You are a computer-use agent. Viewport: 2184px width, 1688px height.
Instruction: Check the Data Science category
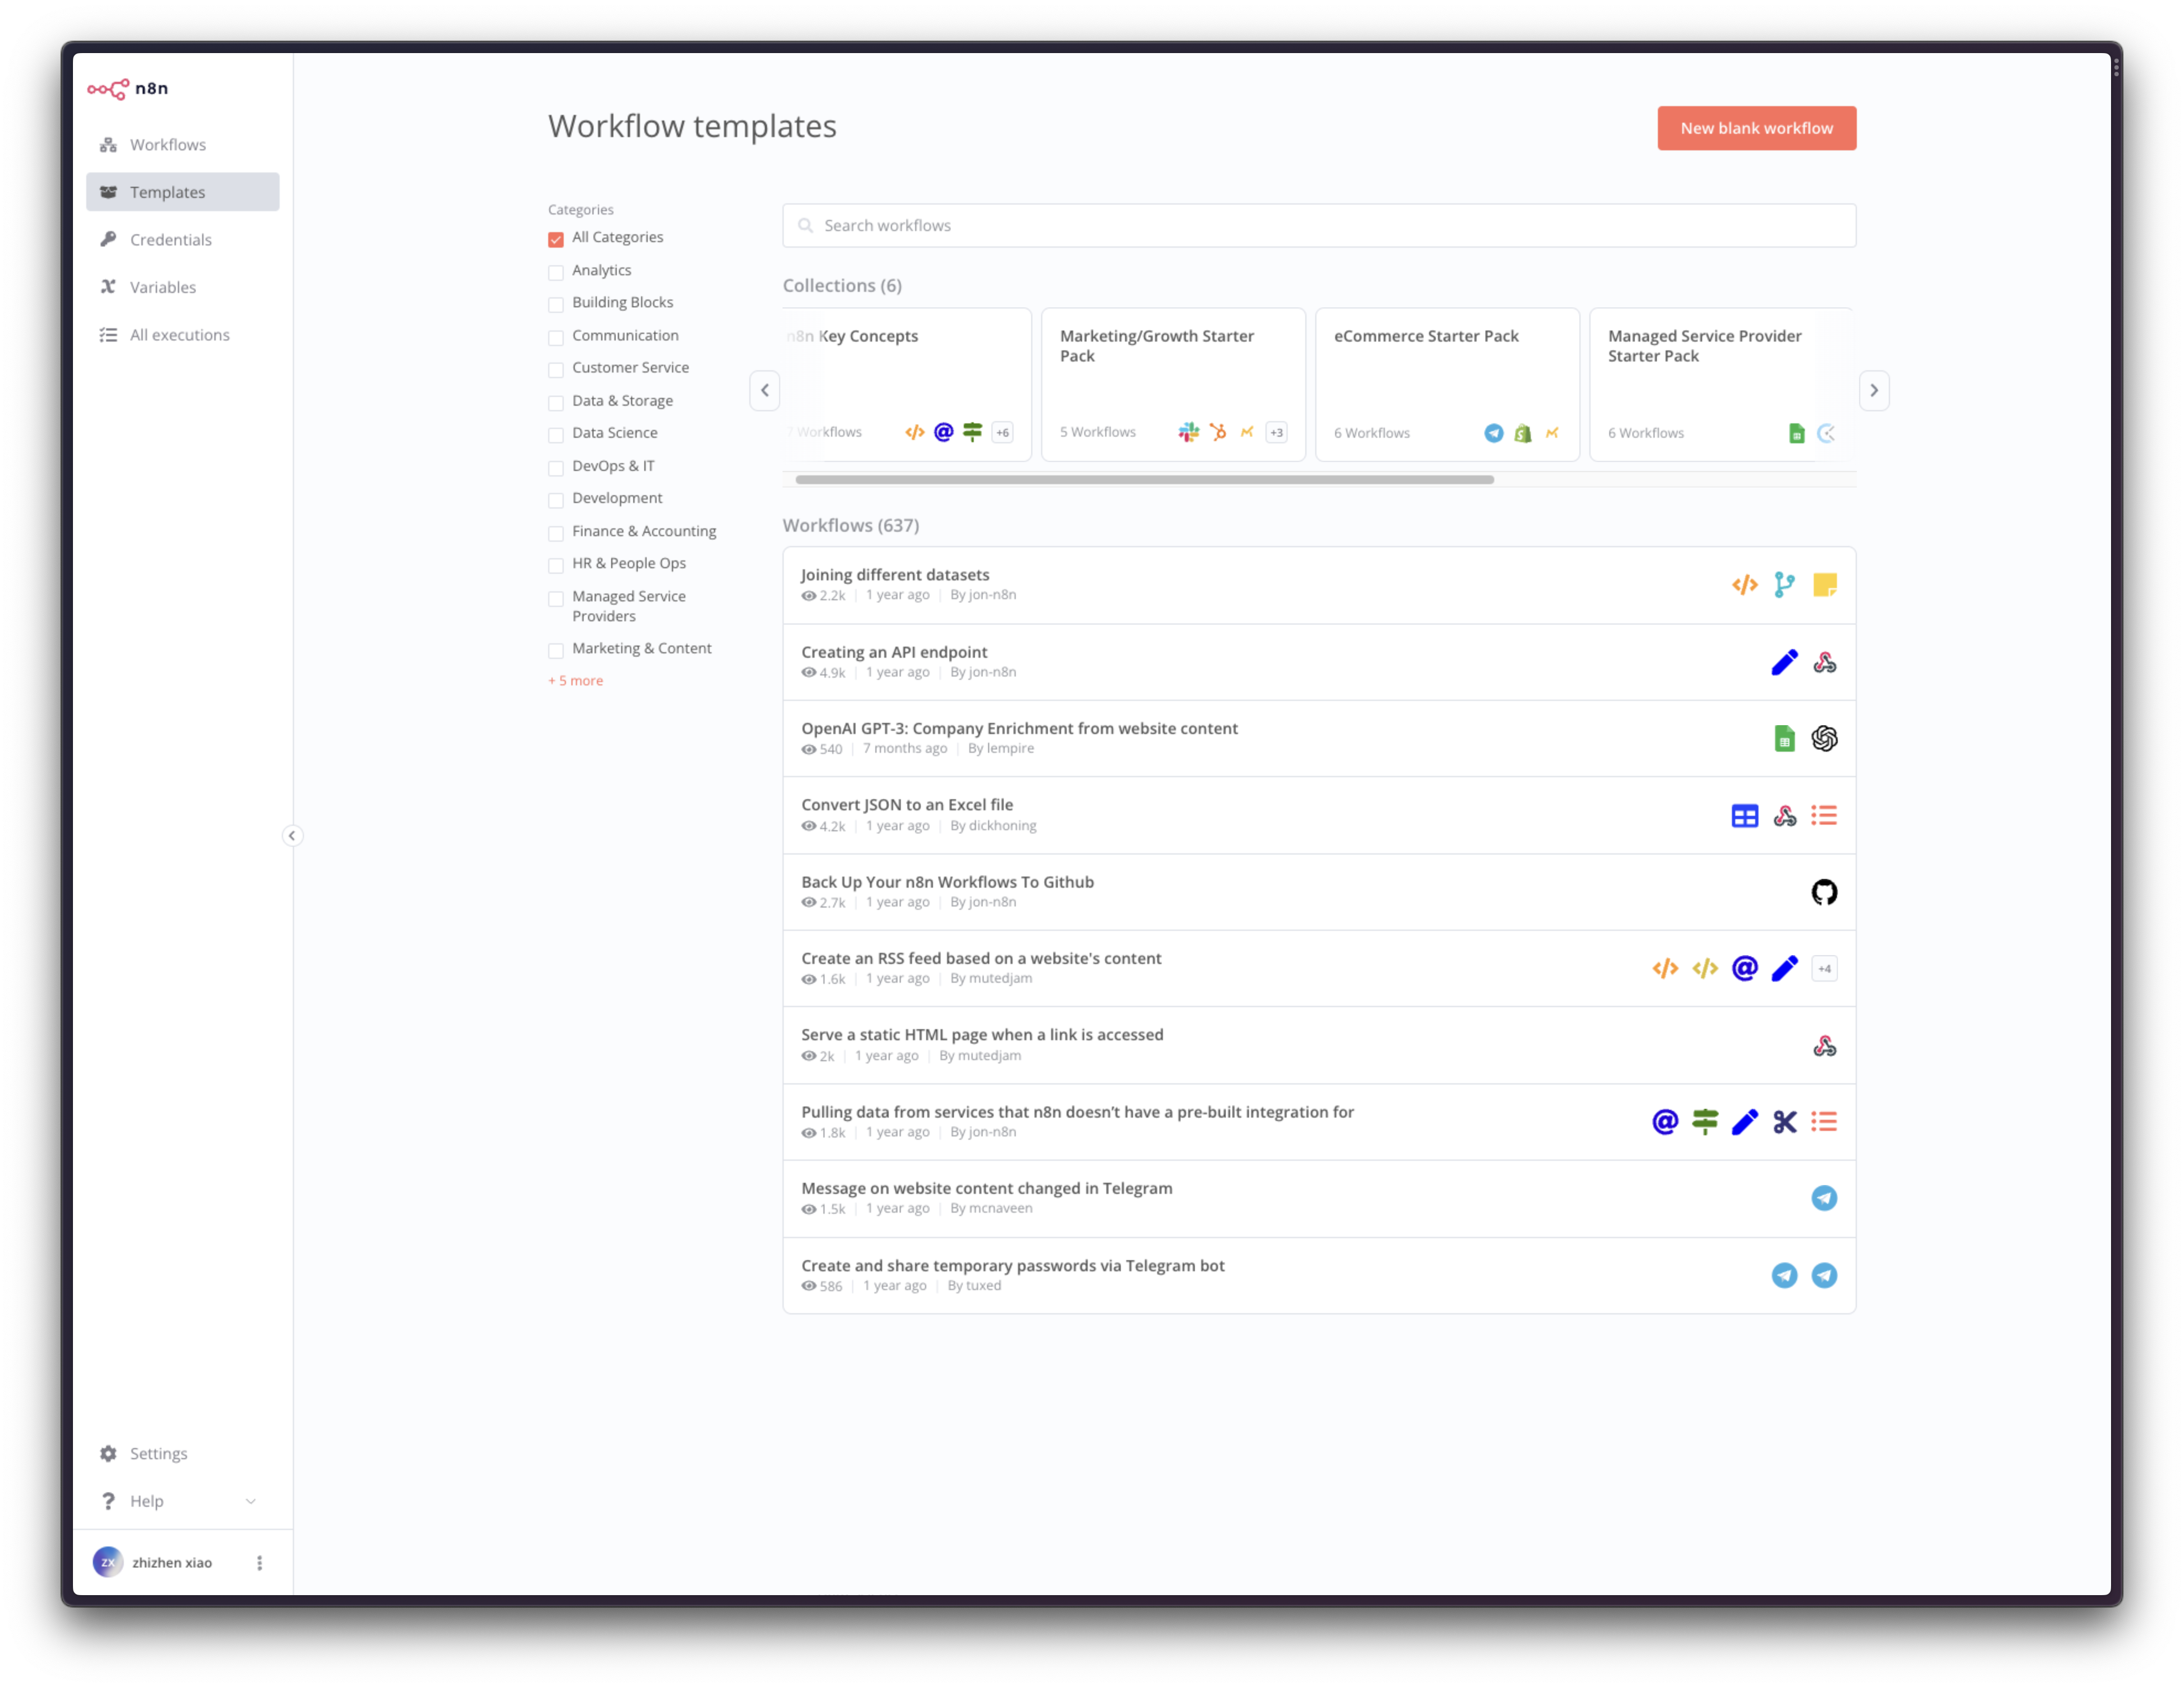(x=556, y=435)
